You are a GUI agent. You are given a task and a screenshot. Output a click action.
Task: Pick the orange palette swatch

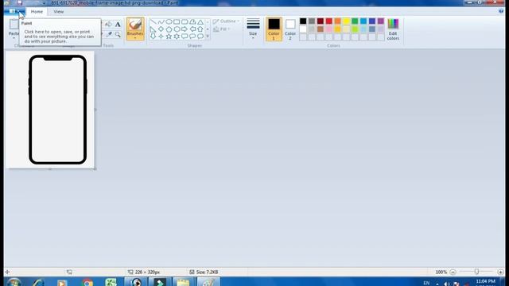click(337, 21)
